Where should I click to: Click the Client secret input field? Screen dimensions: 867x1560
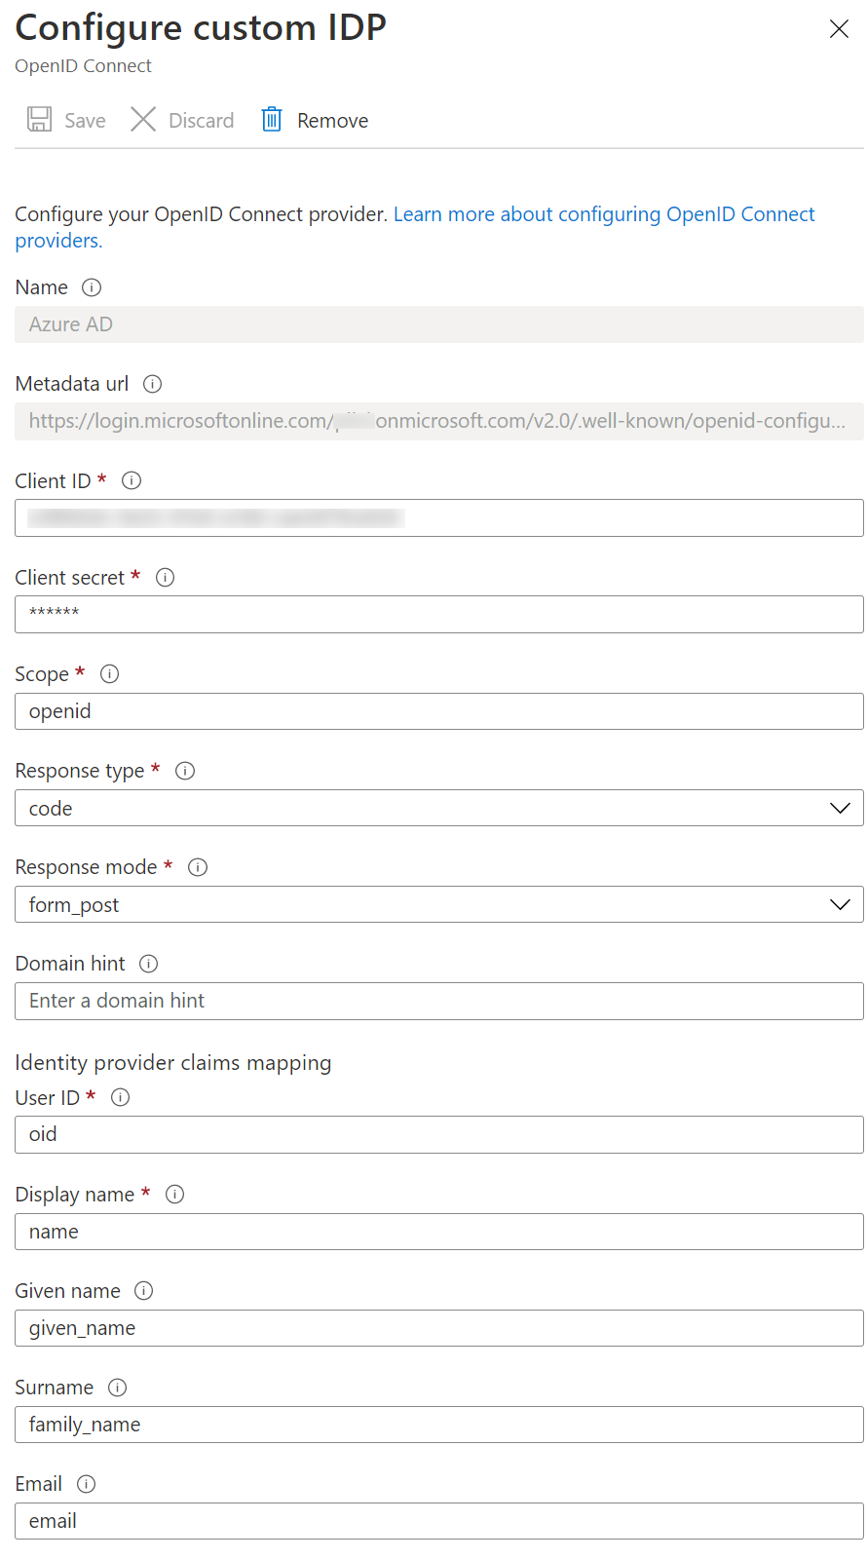(438, 615)
